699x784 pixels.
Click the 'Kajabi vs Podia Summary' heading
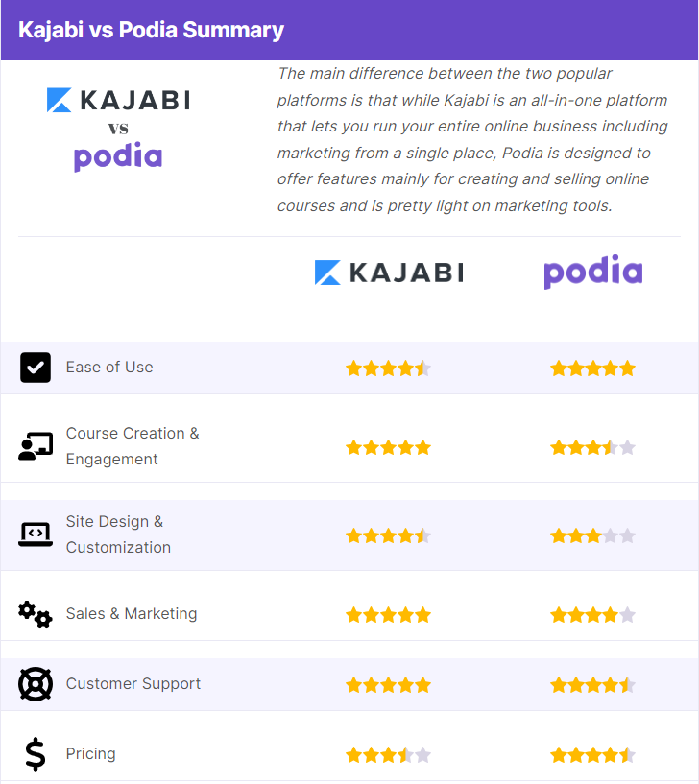point(151,30)
